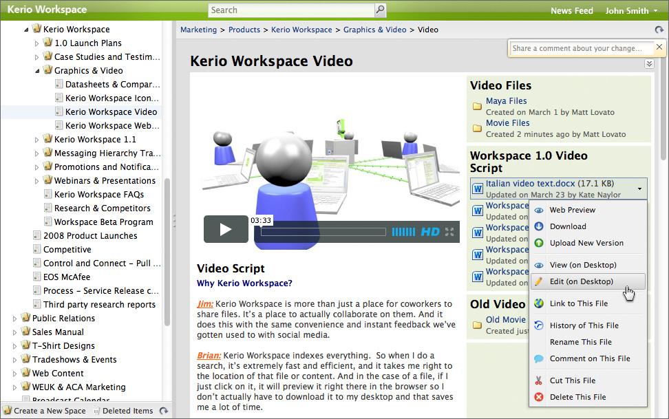Open Kerio Workspace Icon page in tree
Viewport: 669px width, 419px height.
tap(111, 98)
